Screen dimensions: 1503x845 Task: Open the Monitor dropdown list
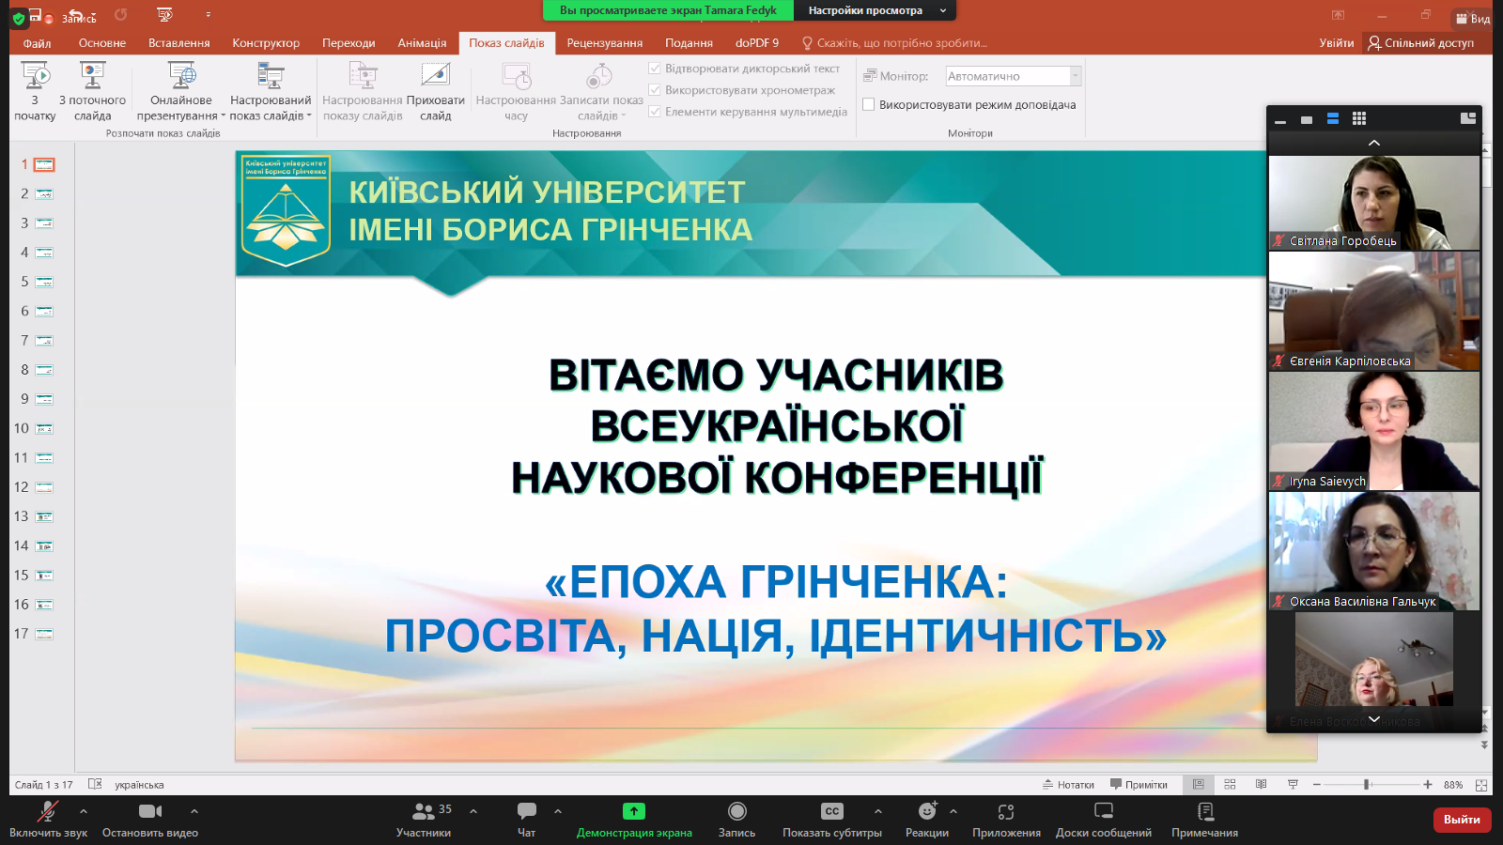1076,76
